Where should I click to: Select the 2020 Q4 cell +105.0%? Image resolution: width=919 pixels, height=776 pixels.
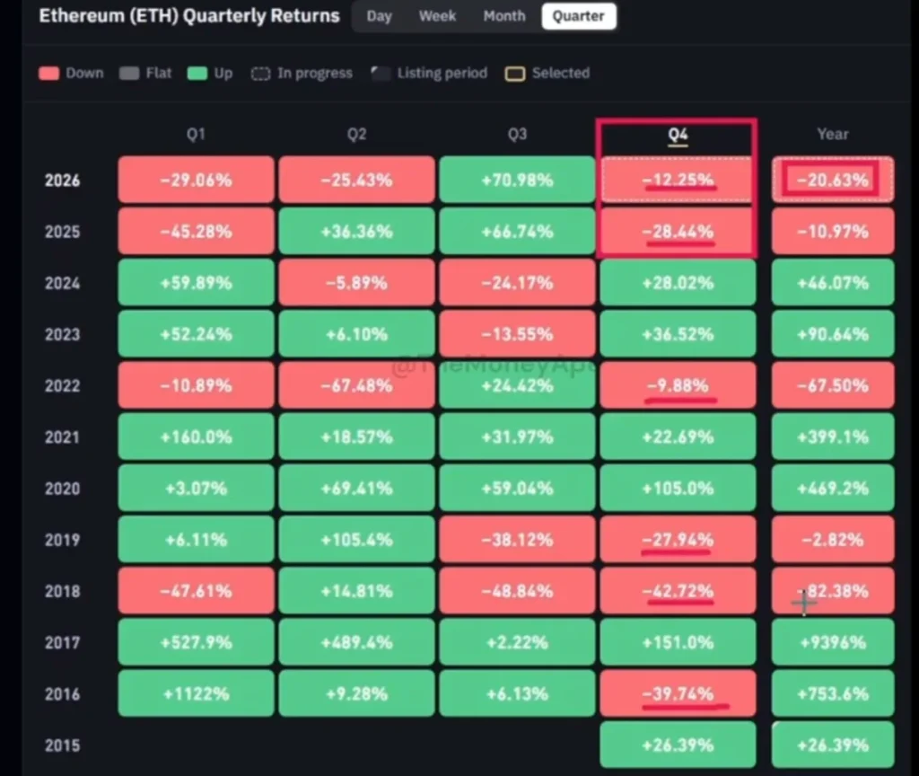coord(678,488)
